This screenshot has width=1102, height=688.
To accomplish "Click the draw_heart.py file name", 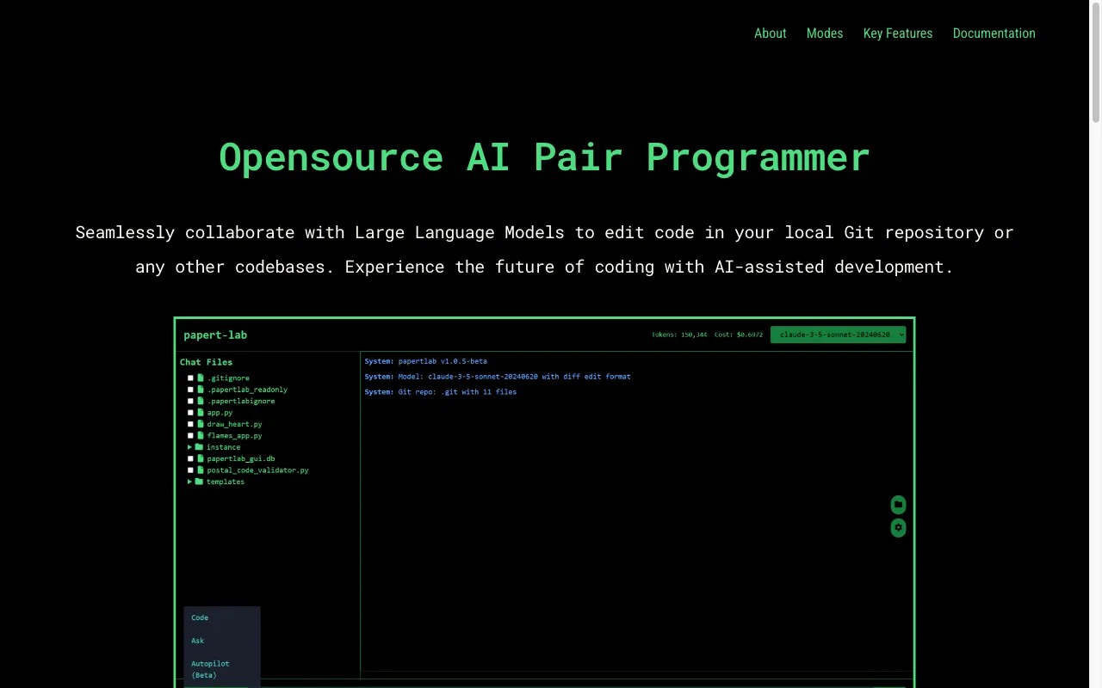I will tap(234, 424).
